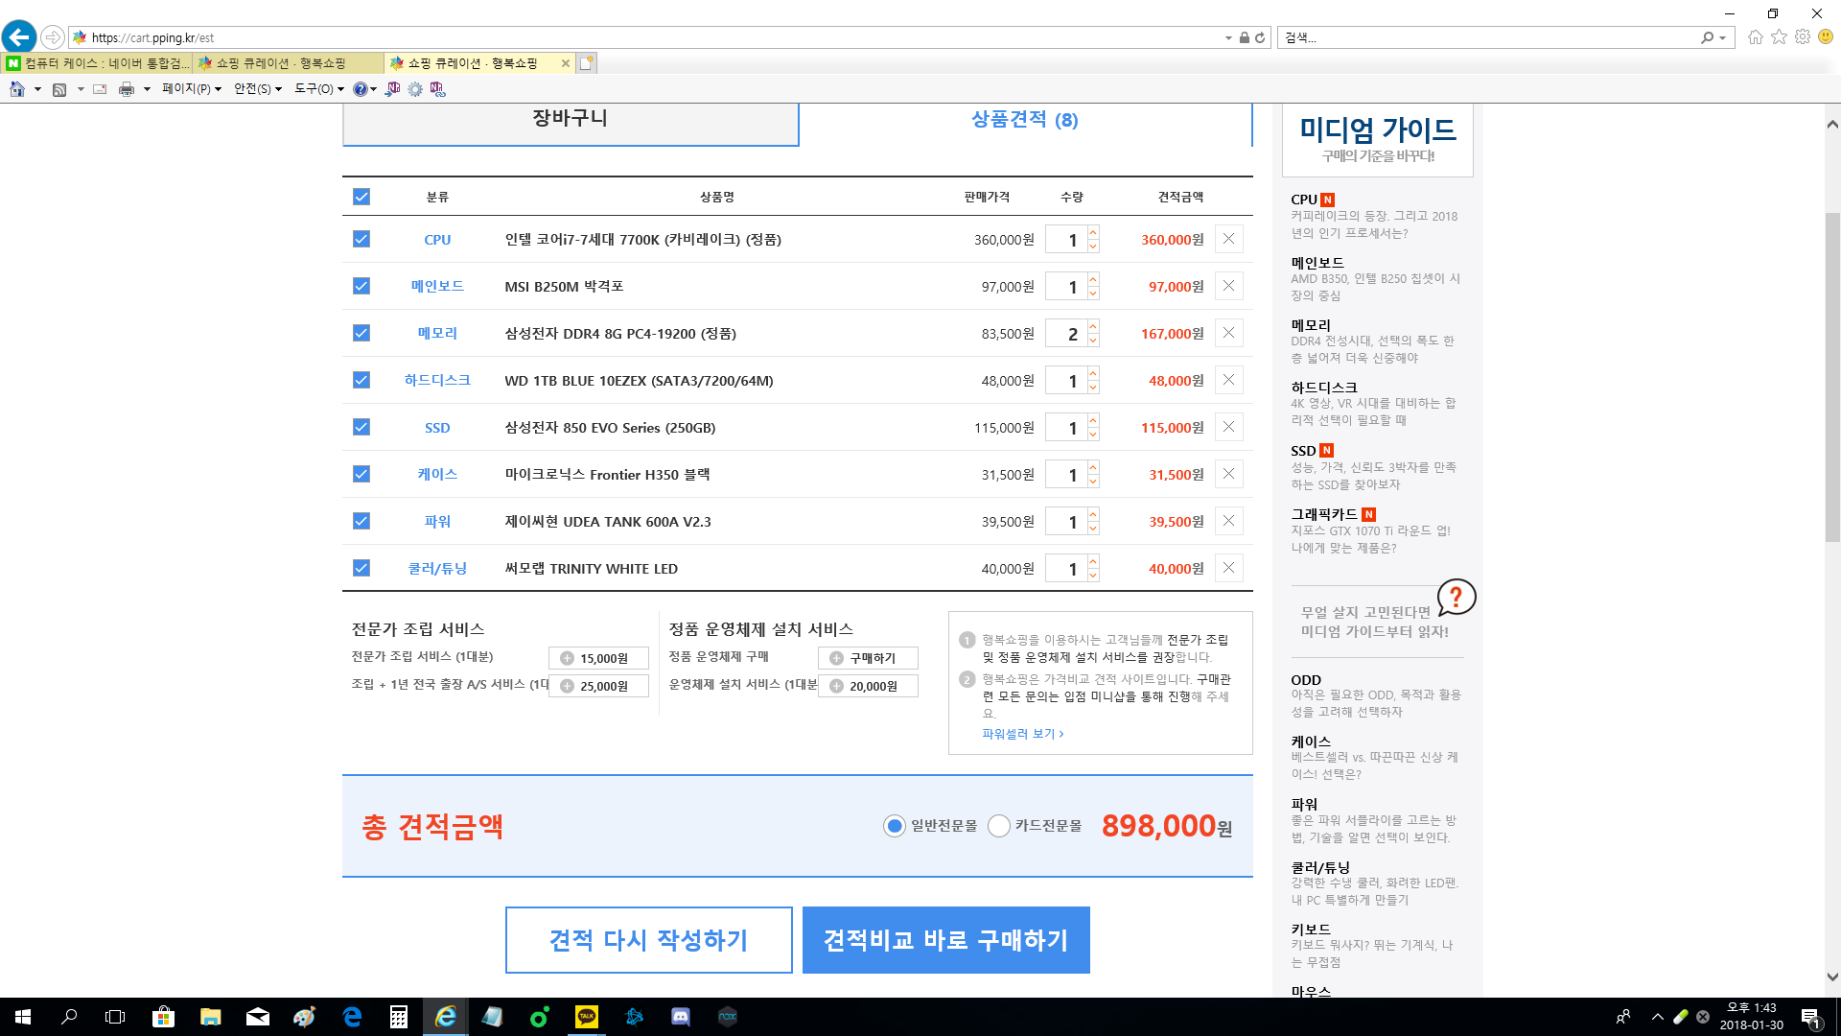This screenshot has height=1036, width=1841.
Task: Close the active 쇼핑 큐레이션 tab
Action: tap(566, 63)
